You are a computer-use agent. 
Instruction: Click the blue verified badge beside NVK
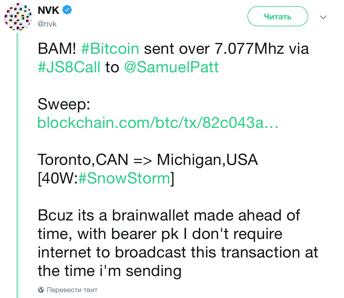coord(67,10)
